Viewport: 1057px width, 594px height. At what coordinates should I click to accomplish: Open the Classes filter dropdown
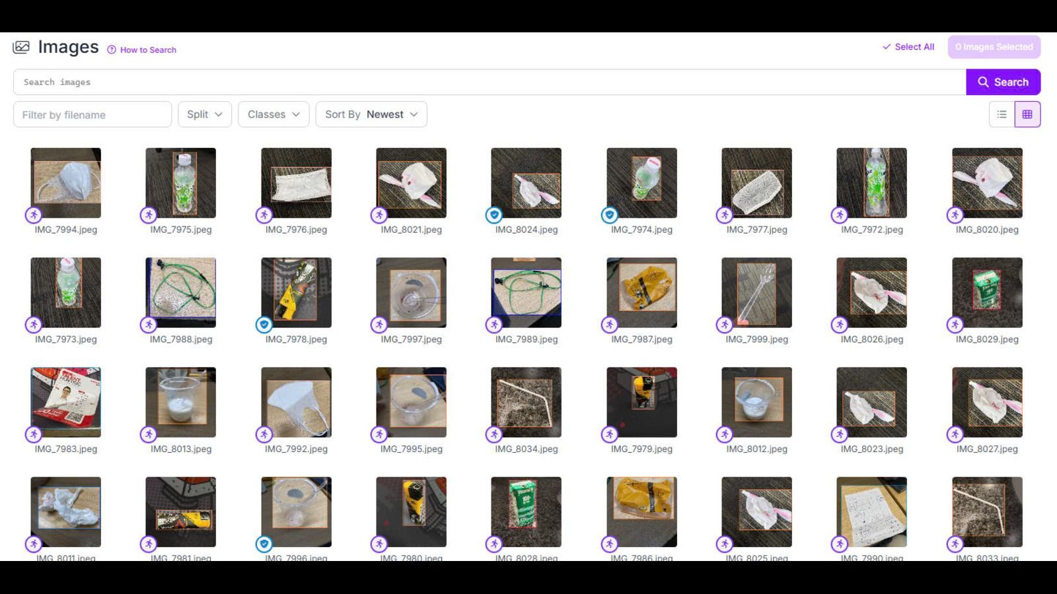(273, 114)
